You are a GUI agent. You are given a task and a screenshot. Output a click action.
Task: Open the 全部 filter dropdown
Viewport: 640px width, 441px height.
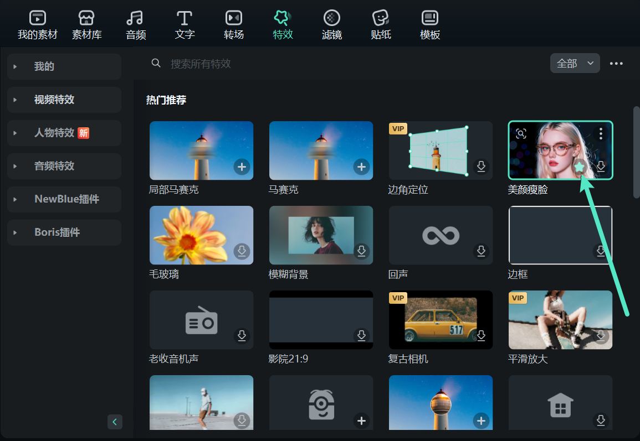point(575,63)
